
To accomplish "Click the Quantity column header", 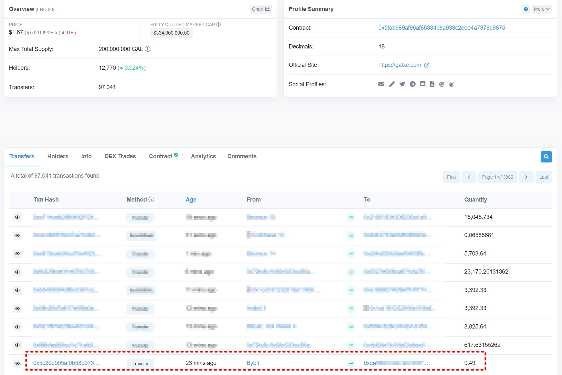I will pyautogui.click(x=475, y=200).
